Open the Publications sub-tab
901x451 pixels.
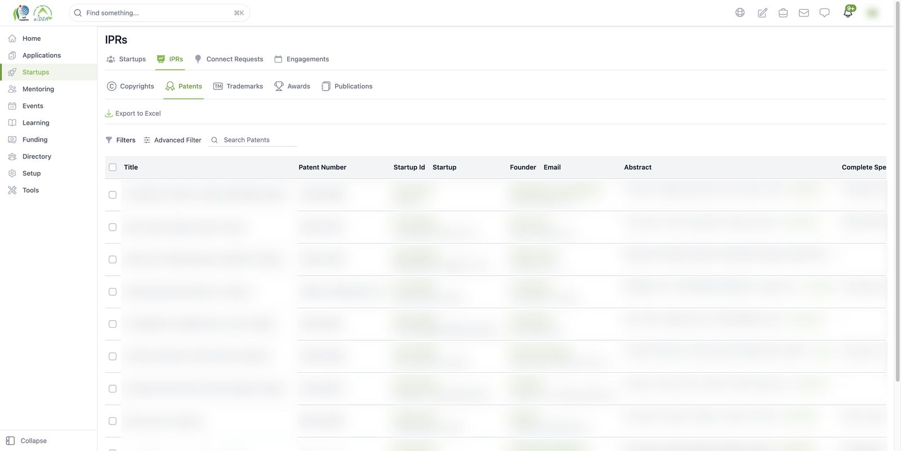tap(347, 86)
